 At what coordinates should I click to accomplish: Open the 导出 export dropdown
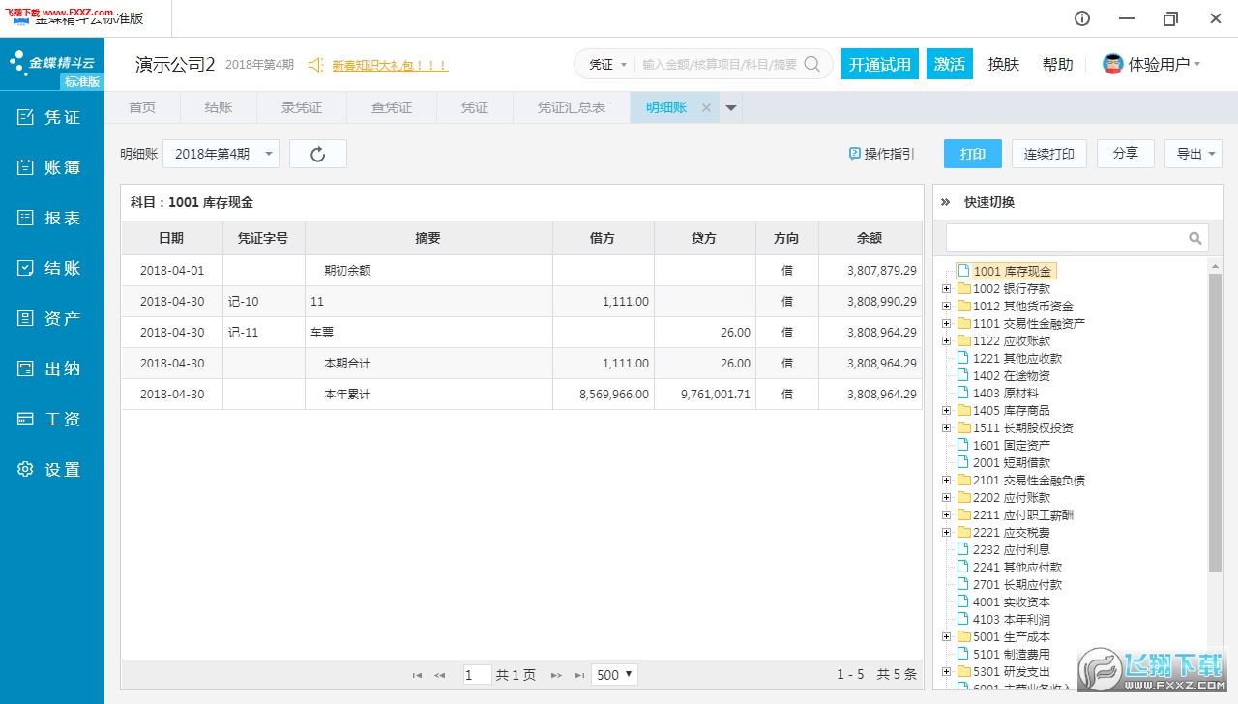coord(1194,154)
